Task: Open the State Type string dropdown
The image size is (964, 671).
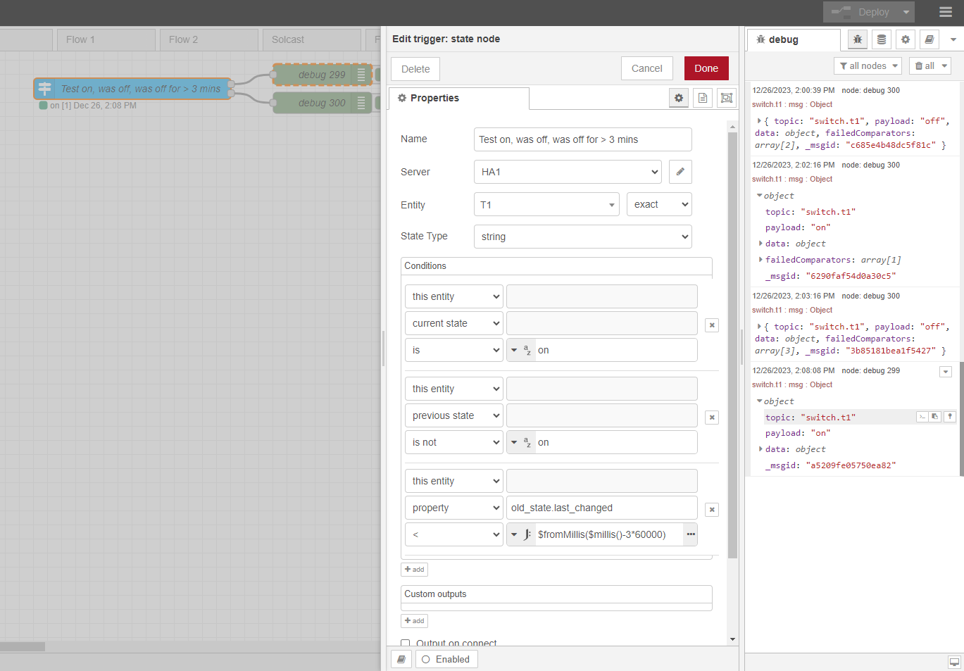Action: tap(583, 237)
